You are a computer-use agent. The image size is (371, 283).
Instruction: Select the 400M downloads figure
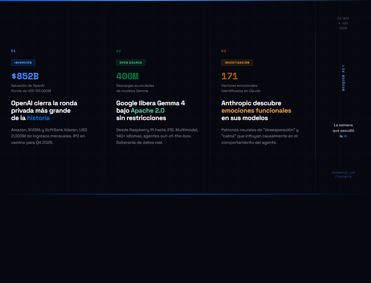point(127,76)
